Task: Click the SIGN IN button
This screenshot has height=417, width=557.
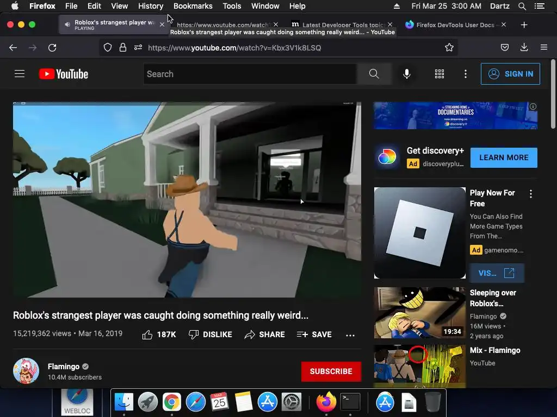Action: click(x=510, y=74)
